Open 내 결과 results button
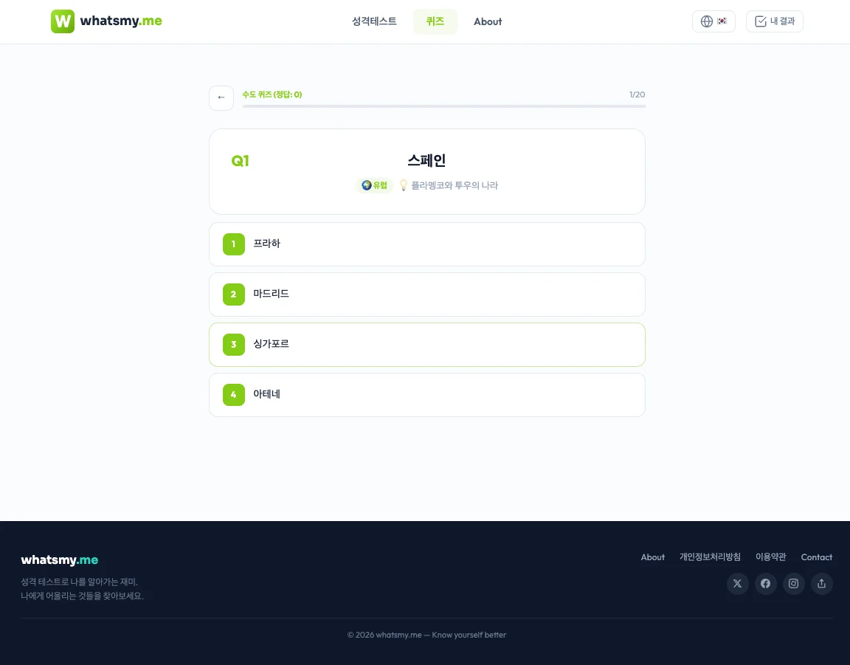The image size is (850, 665). (774, 21)
